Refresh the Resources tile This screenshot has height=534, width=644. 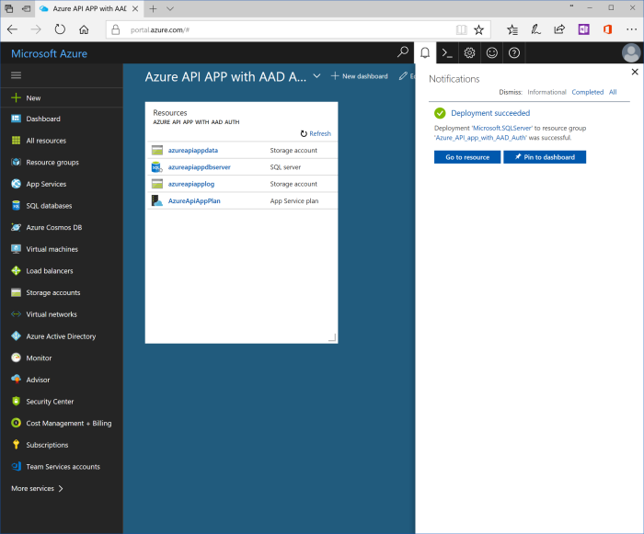[x=316, y=134]
